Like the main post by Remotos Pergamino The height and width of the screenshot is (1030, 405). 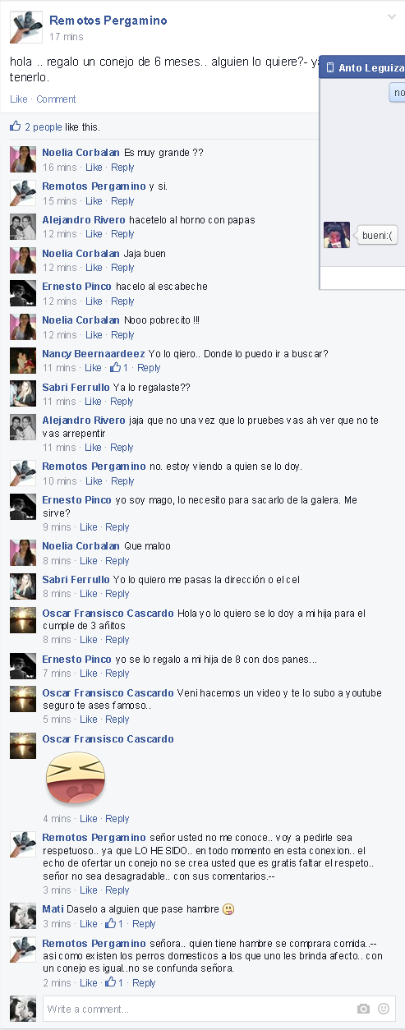tap(18, 99)
